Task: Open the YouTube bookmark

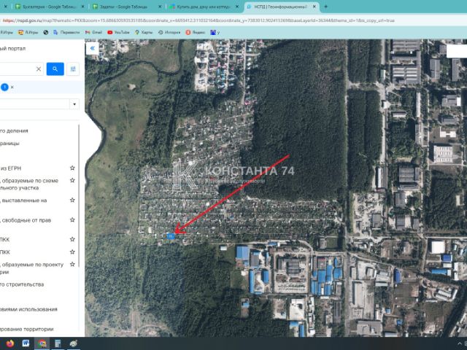Action: point(118,32)
